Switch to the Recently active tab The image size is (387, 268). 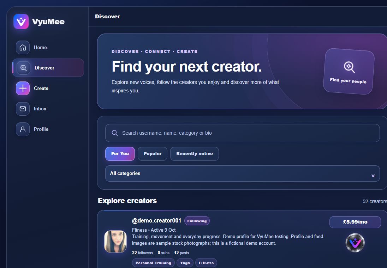click(x=195, y=154)
